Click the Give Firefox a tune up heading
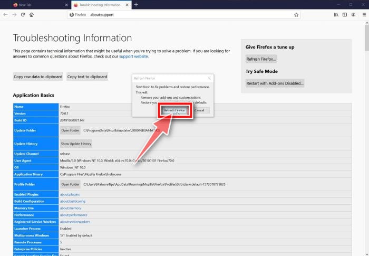369x256 pixels. (270, 47)
